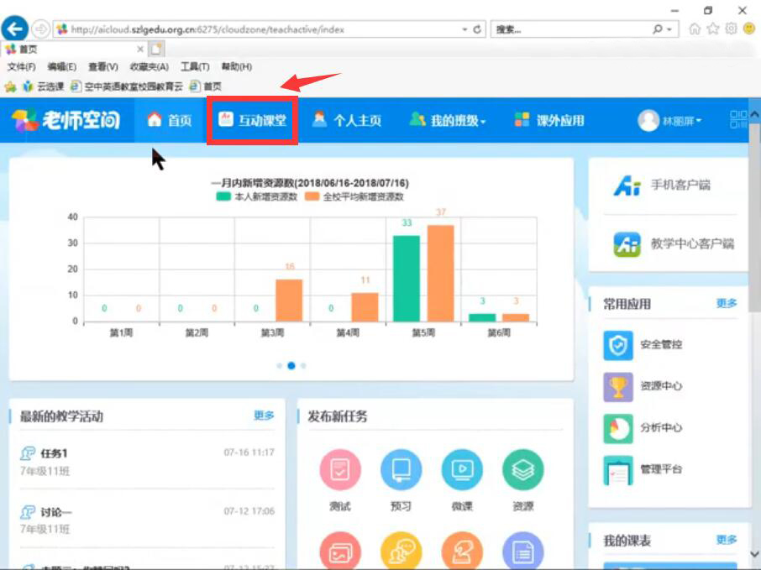The image size is (761, 570).
Task: Open the 个人主页 navigation tab
Action: click(x=347, y=120)
